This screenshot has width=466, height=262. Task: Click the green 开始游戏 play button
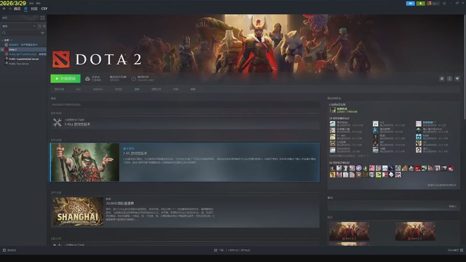(x=65, y=79)
